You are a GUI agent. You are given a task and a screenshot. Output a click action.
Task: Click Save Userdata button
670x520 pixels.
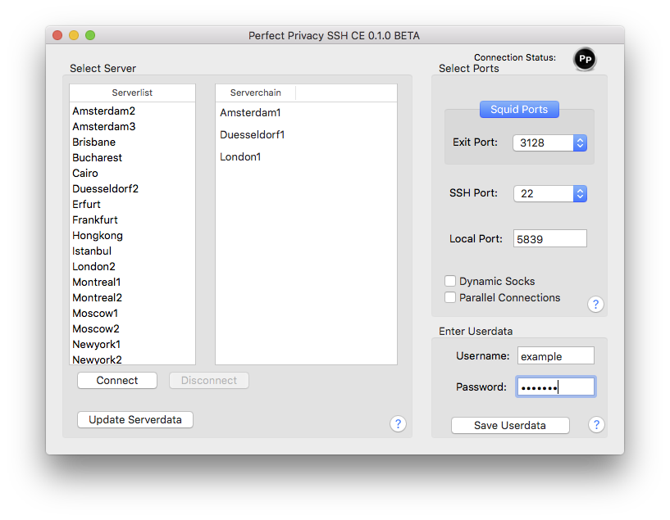(510, 425)
